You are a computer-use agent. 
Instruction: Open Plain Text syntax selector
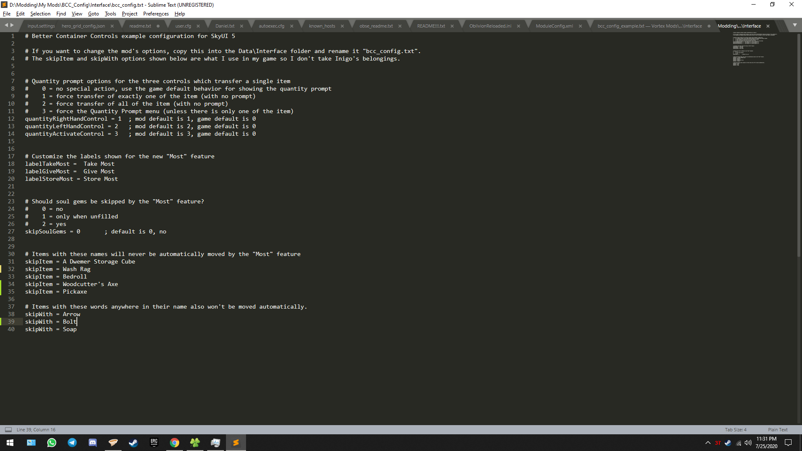click(777, 430)
